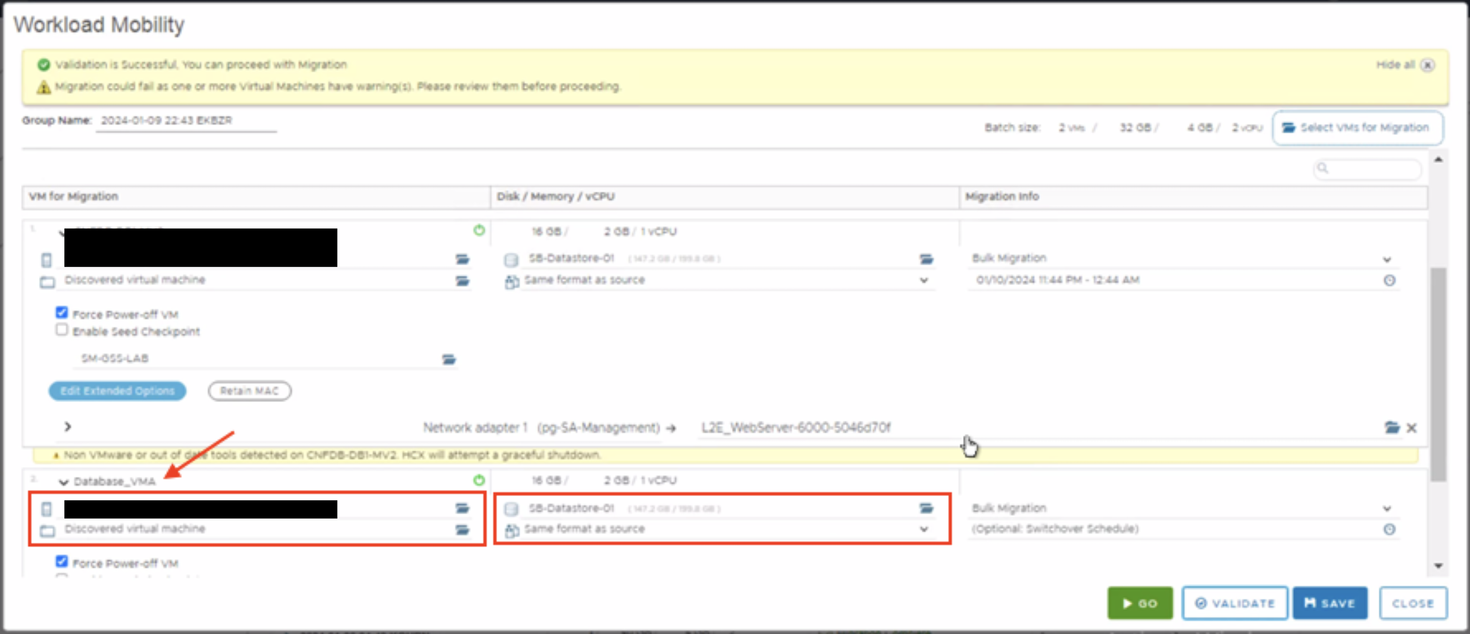
Task: Click the clock icon beside Switchover Schedule
Action: coord(1389,529)
